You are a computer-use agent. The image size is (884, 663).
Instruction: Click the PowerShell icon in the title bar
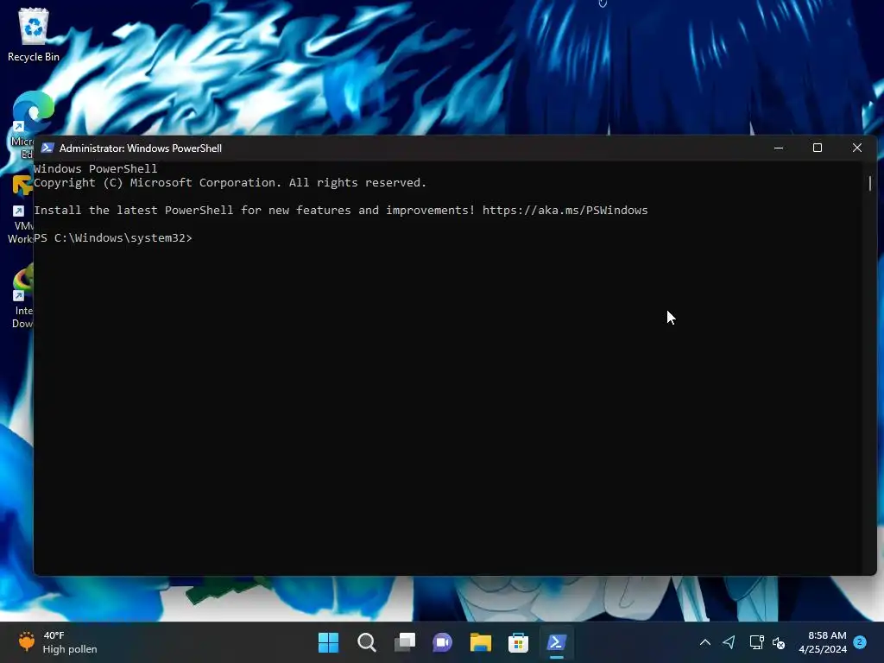coord(47,148)
